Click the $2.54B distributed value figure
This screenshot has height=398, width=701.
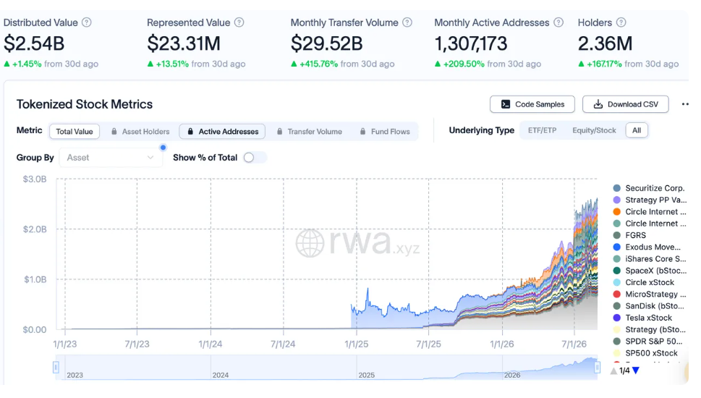click(34, 43)
